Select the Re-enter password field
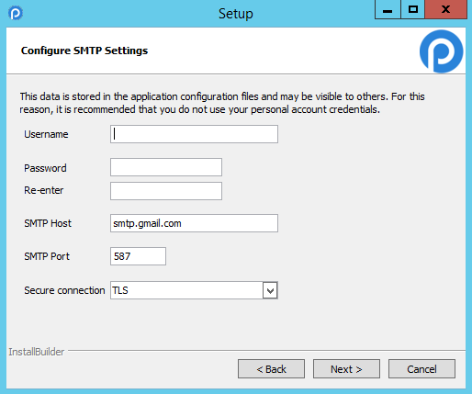This screenshot has width=472, height=394. [x=166, y=191]
